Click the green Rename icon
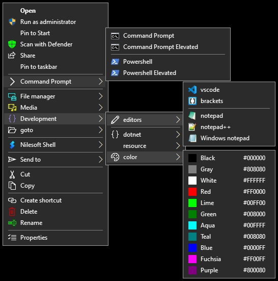The width and height of the screenshot is (278, 281). tap(12, 223)
